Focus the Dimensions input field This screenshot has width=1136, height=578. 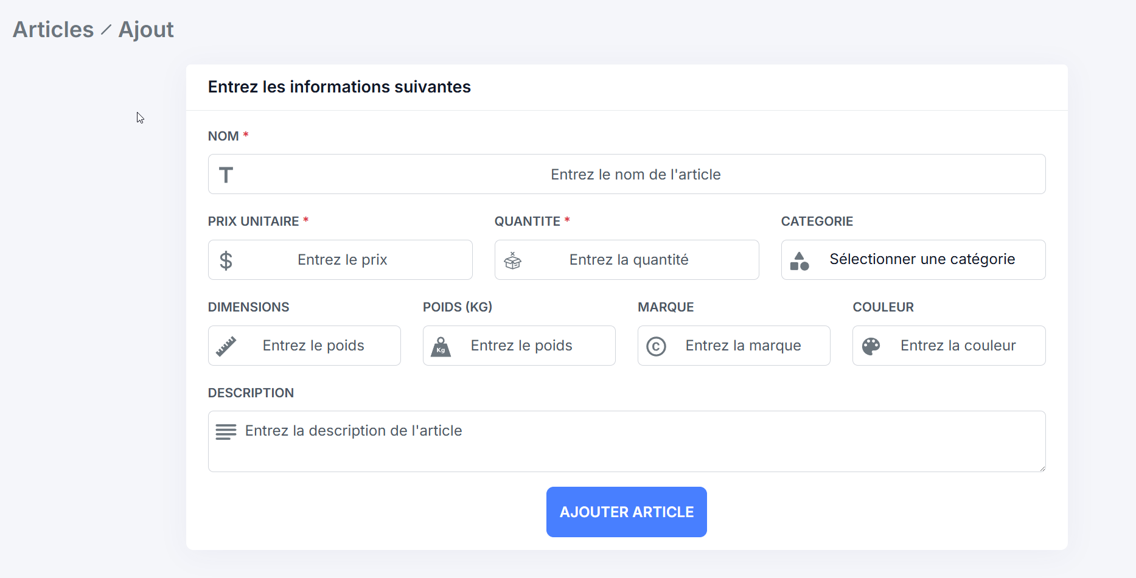pyautogui.click(x=304, y=346)
